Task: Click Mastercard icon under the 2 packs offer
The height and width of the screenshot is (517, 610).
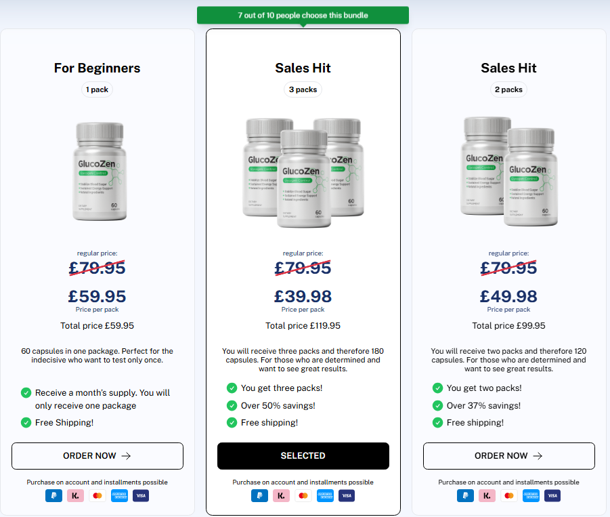Action: pos(509,495)
